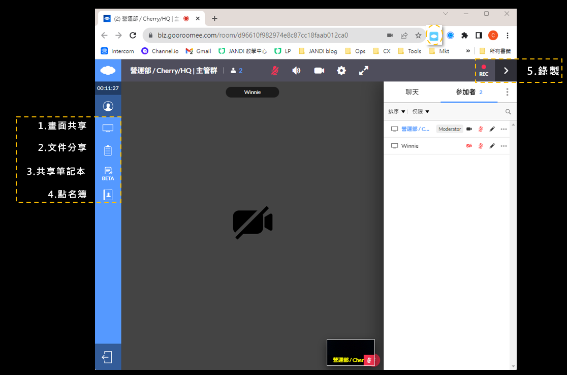Open the panel's three-dot options menu

pos(508,92)
